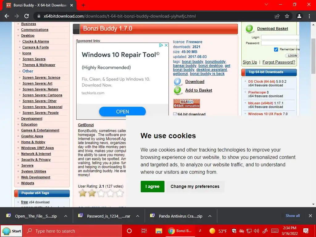Screen dimensions: 316x237
Task: Expand options for Open_The_File zip download
Action: tap(66, 216)
